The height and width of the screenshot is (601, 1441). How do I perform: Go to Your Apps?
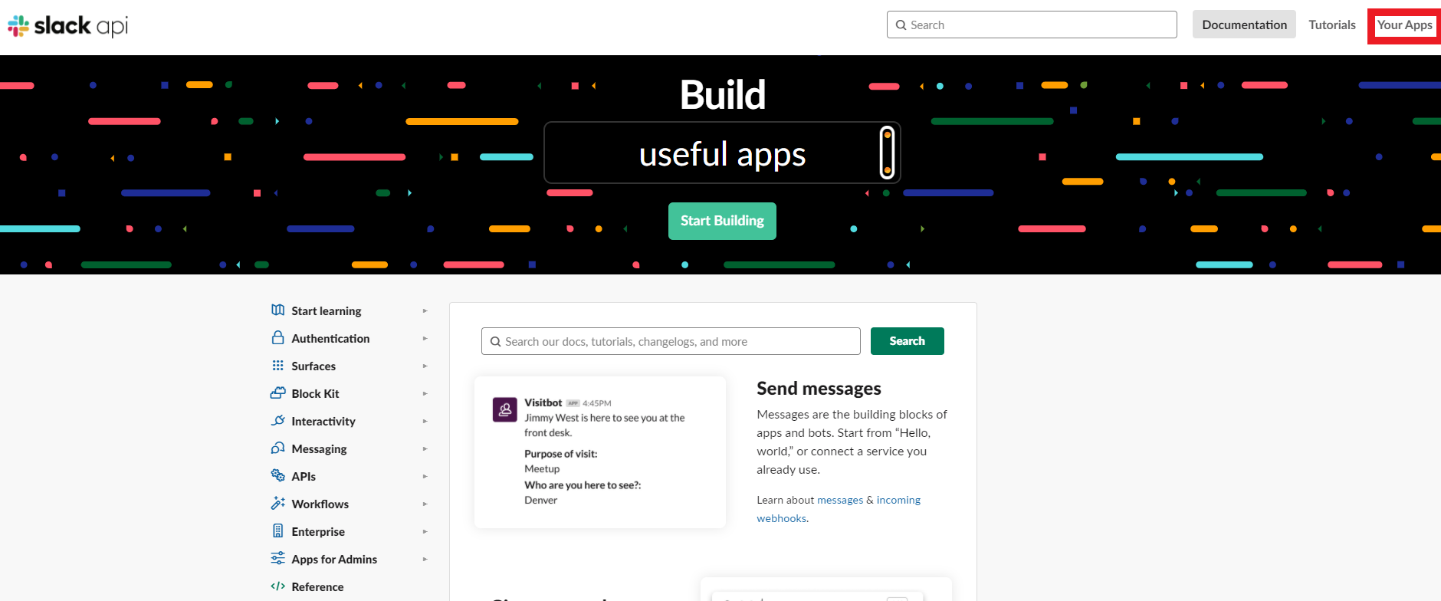[x=1404, y=25]
